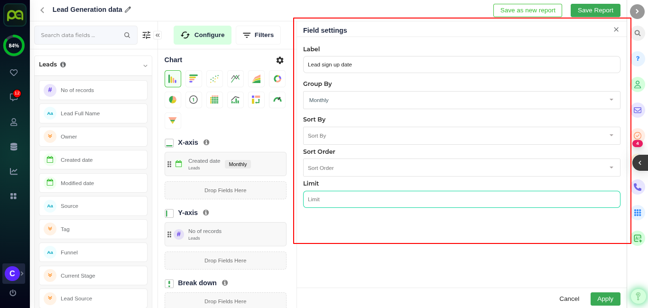648x308 pixels.
Task: Switch to the Configure tab
Action: click(203, 35)
